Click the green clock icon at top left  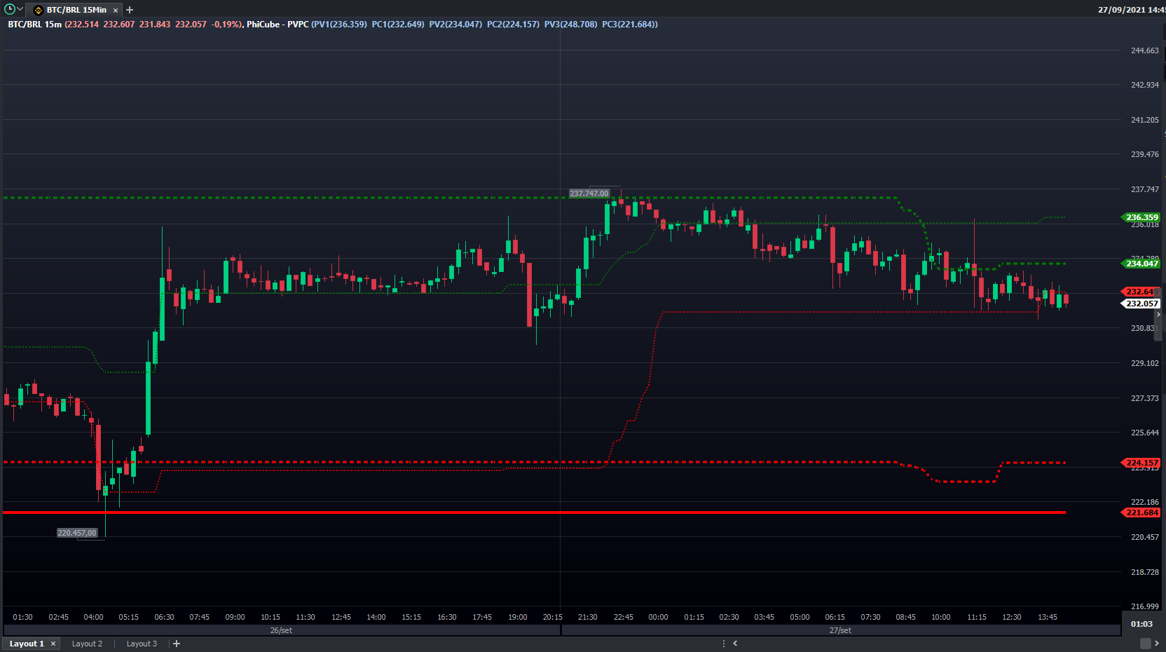tap(10, 10)
